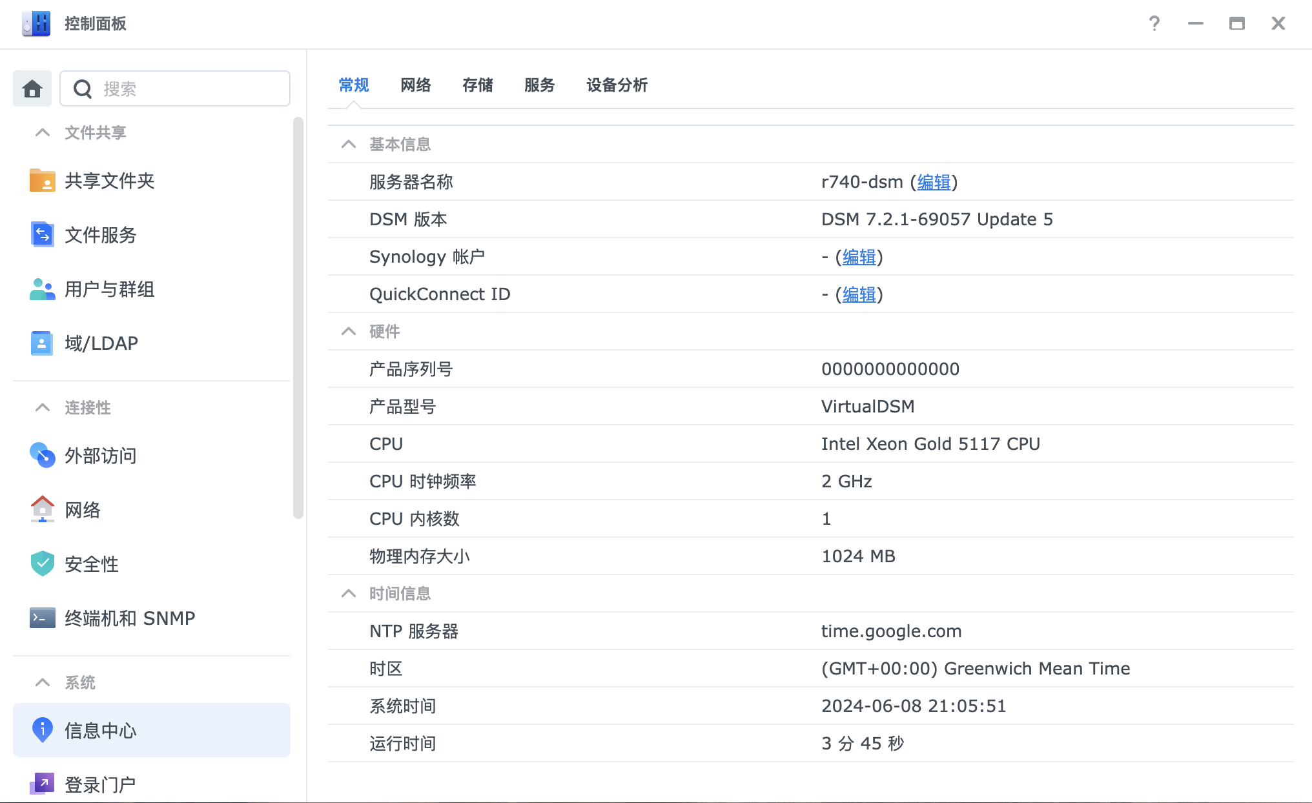
Task: Open the Network (网络) house icon in sidebar
Action: [x=43, y=510]
